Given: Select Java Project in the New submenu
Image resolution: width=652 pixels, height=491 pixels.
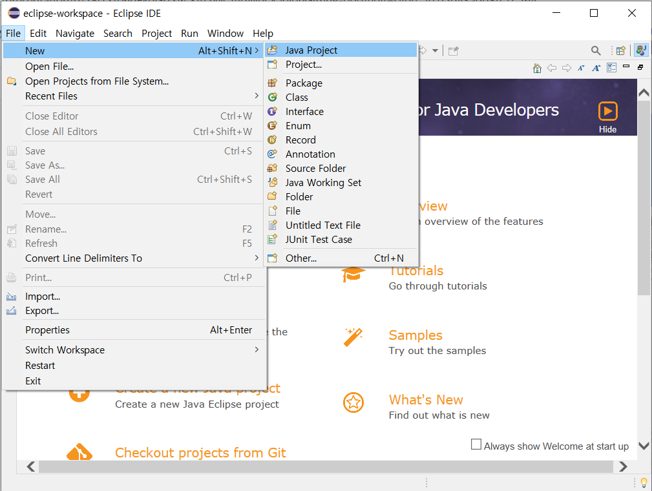Looking at the screenshot, I should 341,50.
